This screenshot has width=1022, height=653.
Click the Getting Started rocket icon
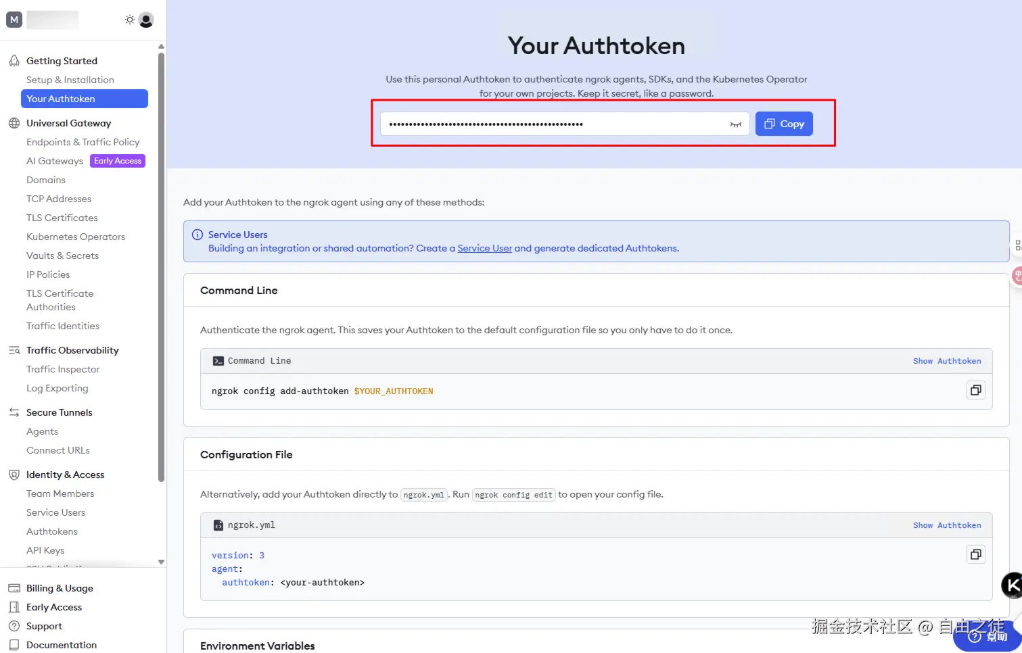tap(14, 61)
